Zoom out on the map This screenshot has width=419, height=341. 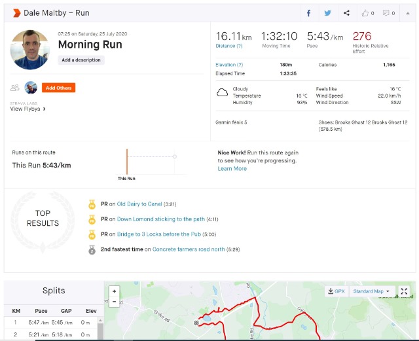pyautogui.click(x=115, y=302)
